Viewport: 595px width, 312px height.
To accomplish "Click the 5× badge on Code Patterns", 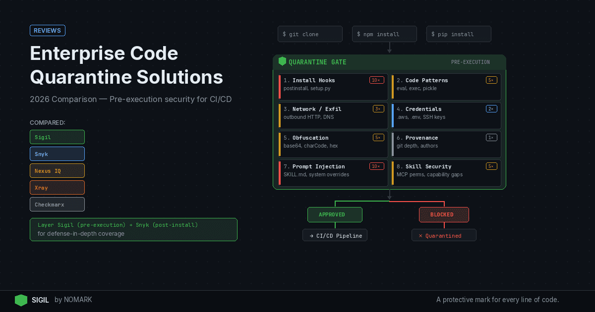I will click(491, 80).
